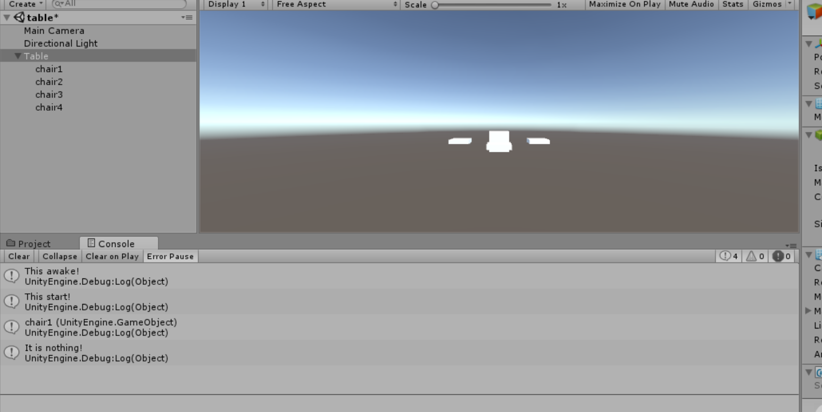Collapse the table scene foldout arrow
The image size is (822, 412).
[7, 18]
